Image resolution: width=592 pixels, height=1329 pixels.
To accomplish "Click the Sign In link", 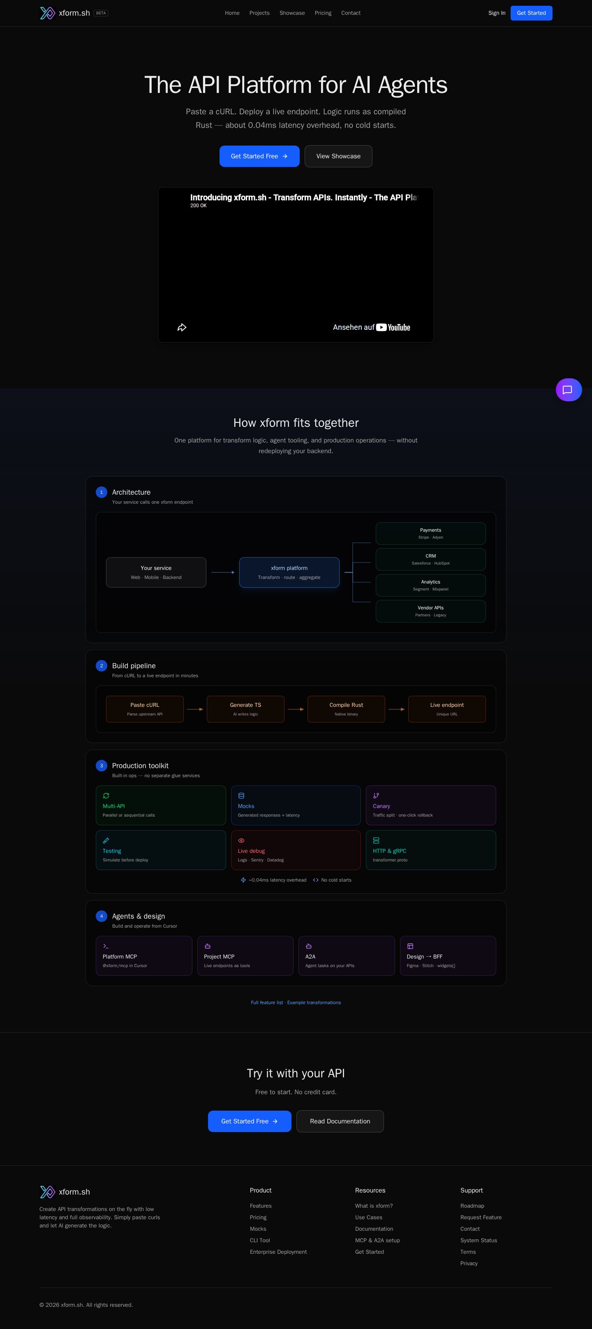I will [x=497, y=13].
